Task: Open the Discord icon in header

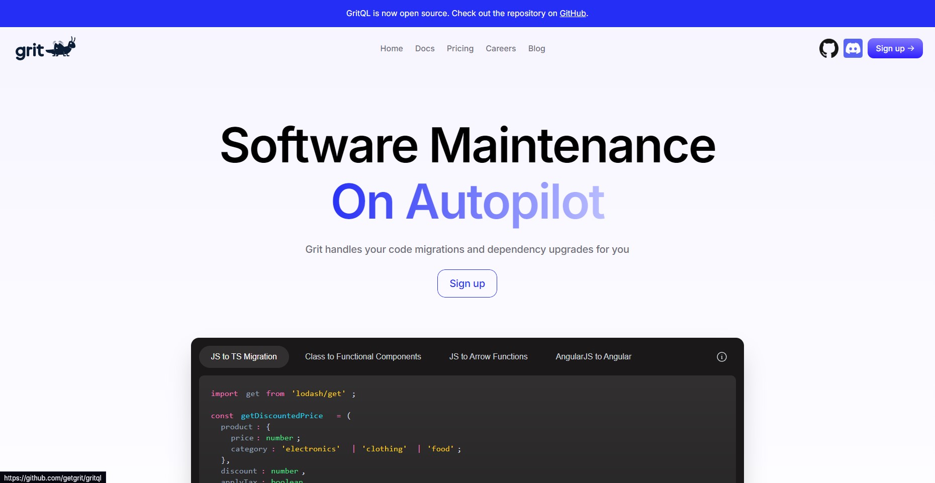Action: tap(853, 48)
